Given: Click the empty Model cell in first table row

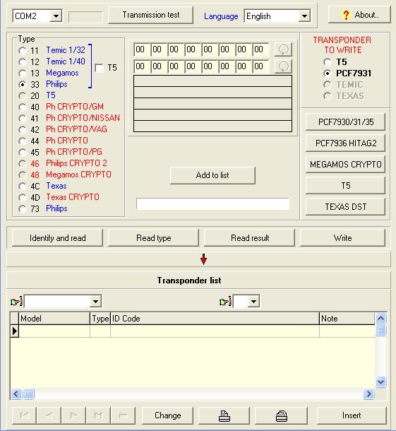Looking at the screenshot, I should click(x=54, y=331).
